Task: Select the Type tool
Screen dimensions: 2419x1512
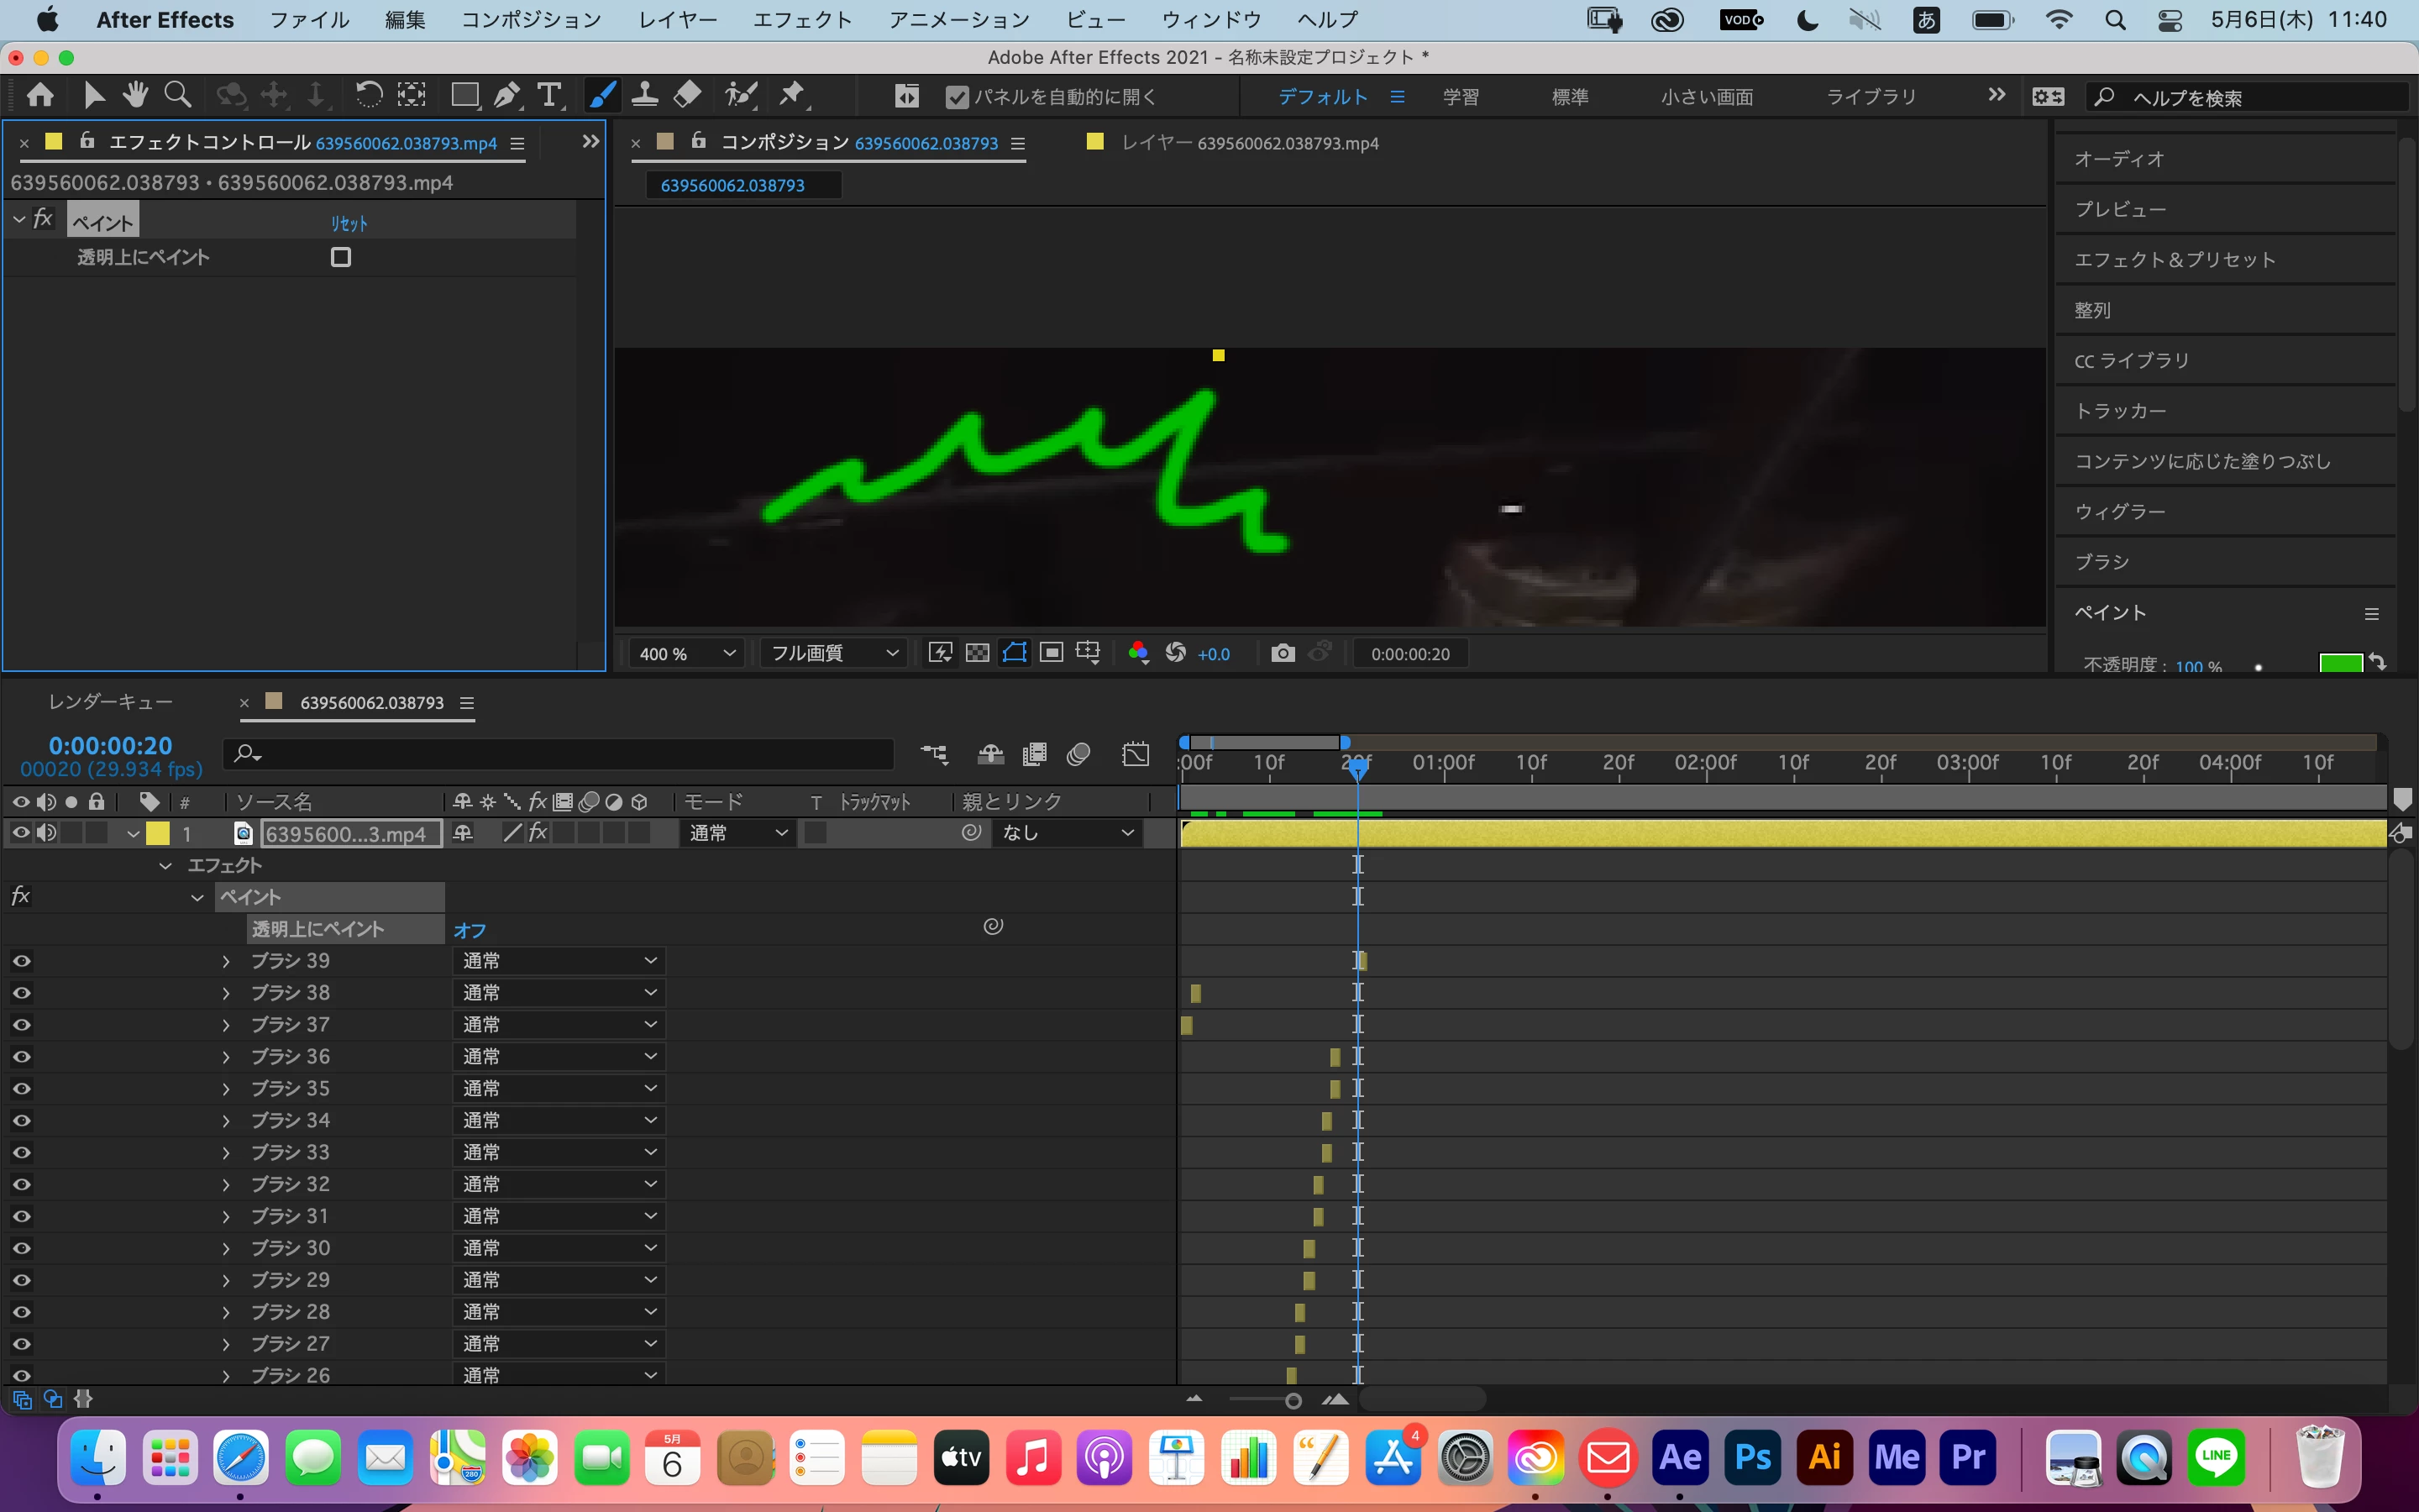Action: pos(548,95)
